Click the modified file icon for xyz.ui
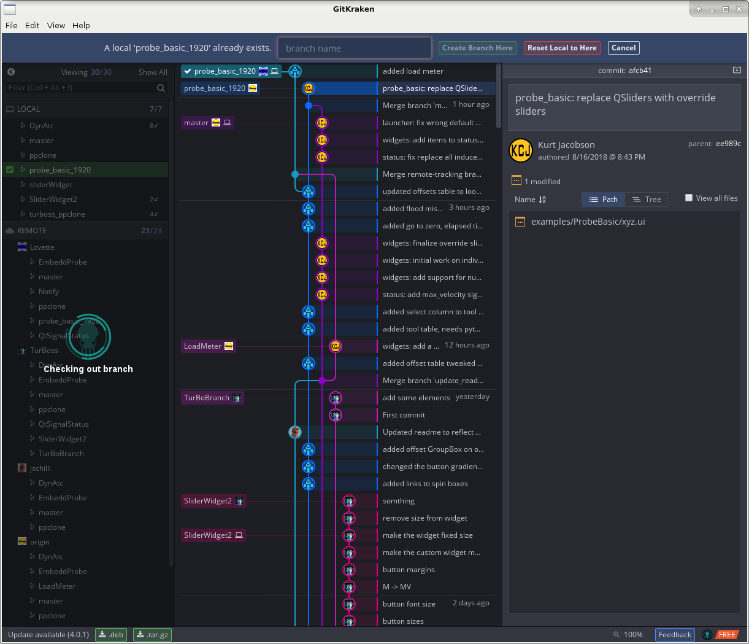Screen dimensions: 749x644 click(x=520, y=222)
